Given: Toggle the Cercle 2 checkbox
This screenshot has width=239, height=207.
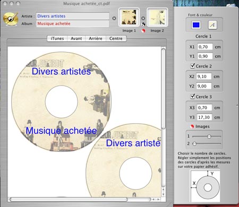Looking at the screenshot, I should (193, 66).
